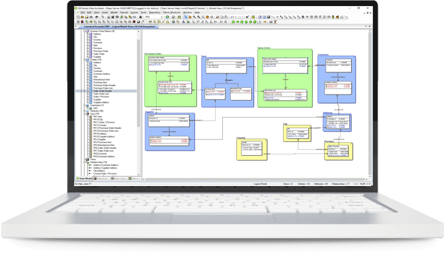Screen dimensions: 444x254
Task: Close the document tab with the X
Action: [369, 26]
